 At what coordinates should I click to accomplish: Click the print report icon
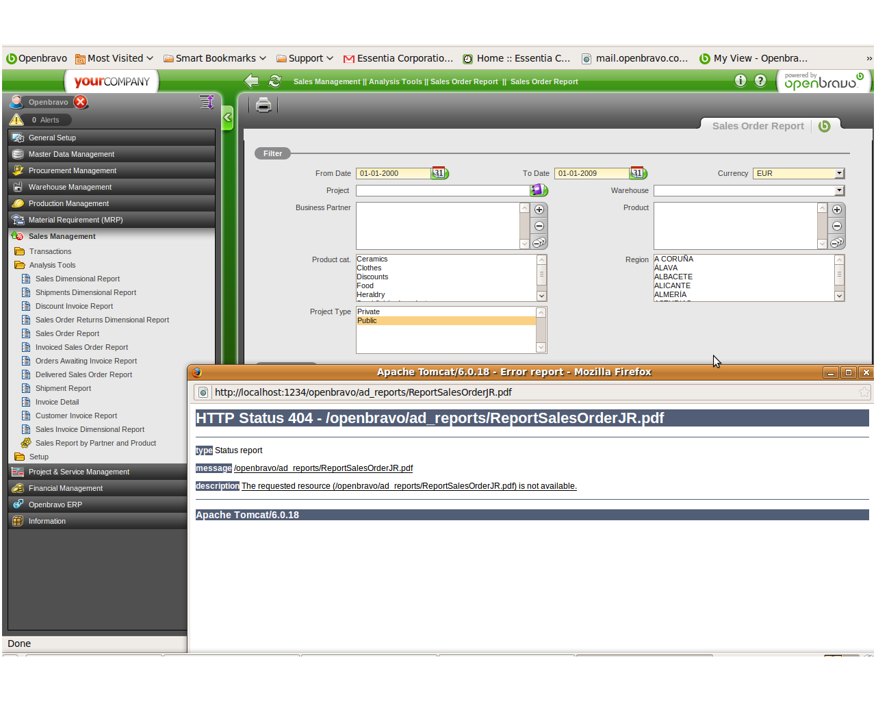point(263,105)
